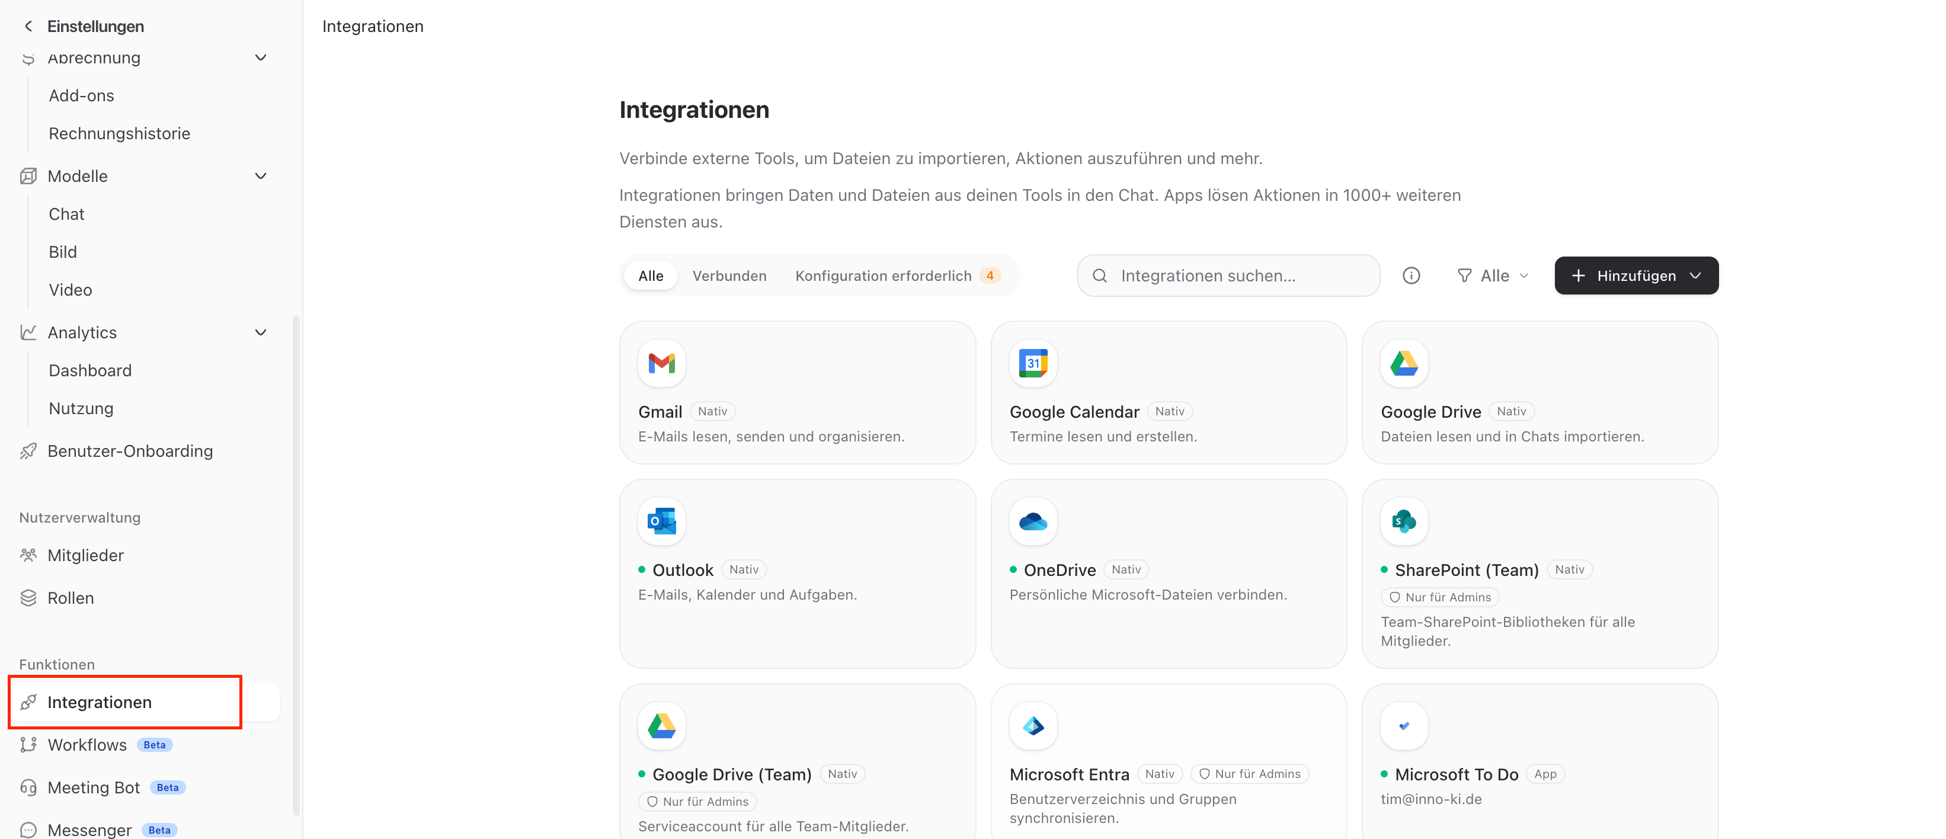Open the Workflows page
The height and width of the screenshot is (839, 1946).
pos(87,745)
